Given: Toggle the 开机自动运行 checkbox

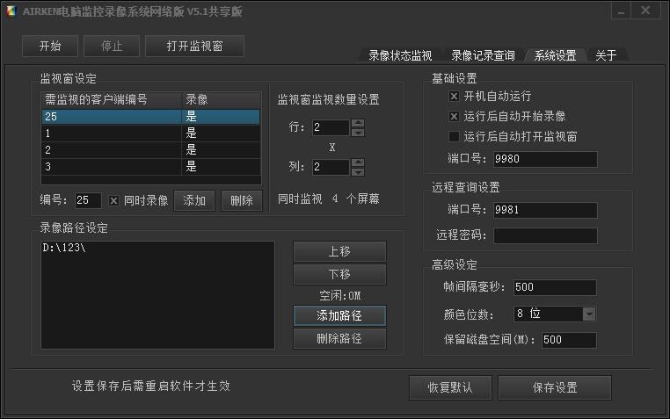Looking at the screenshot, I should point(455,97).
